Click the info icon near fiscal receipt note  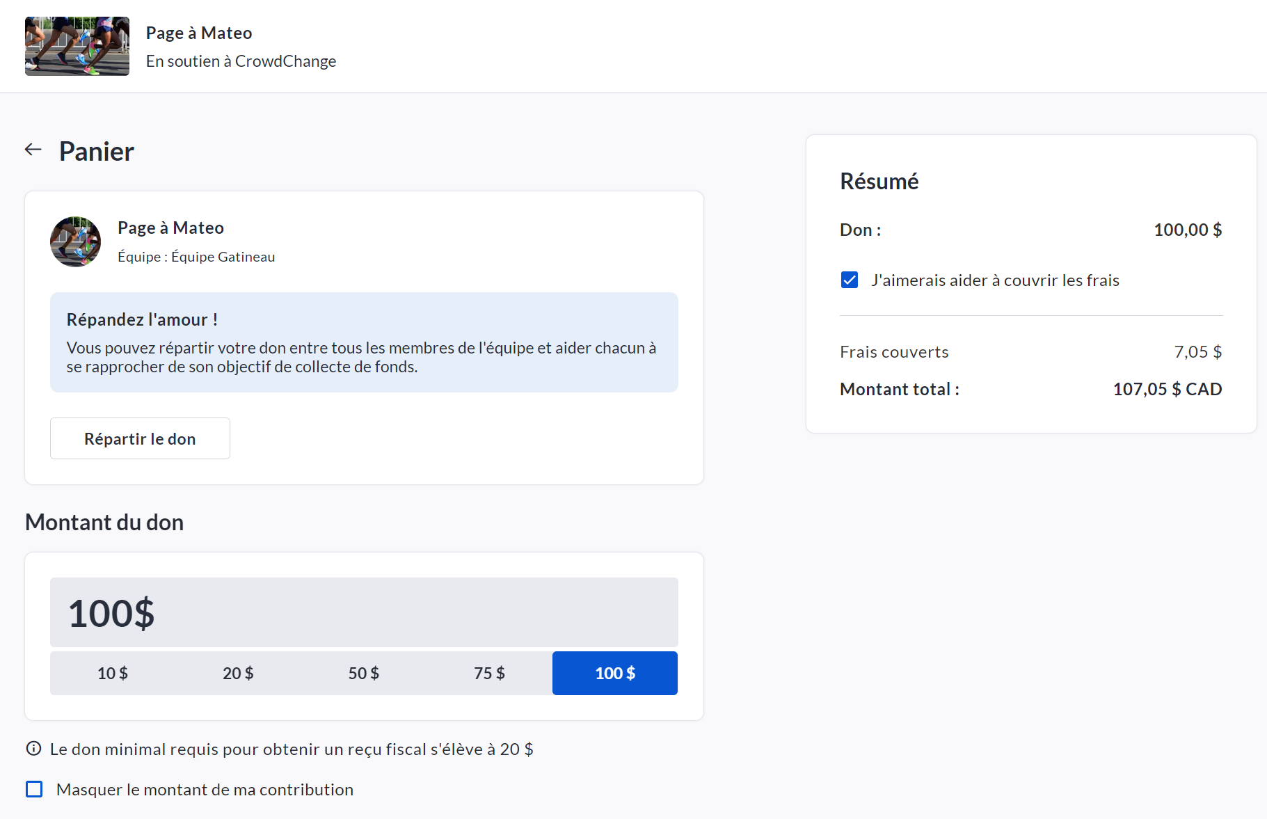pos(33,749)
